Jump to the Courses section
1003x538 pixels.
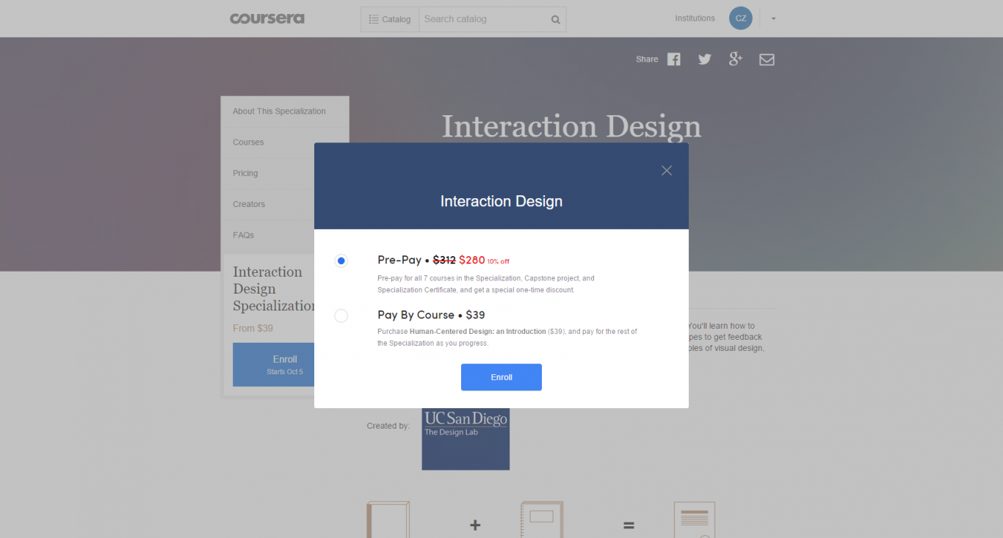pyautogui.click(x=248, y=142)
